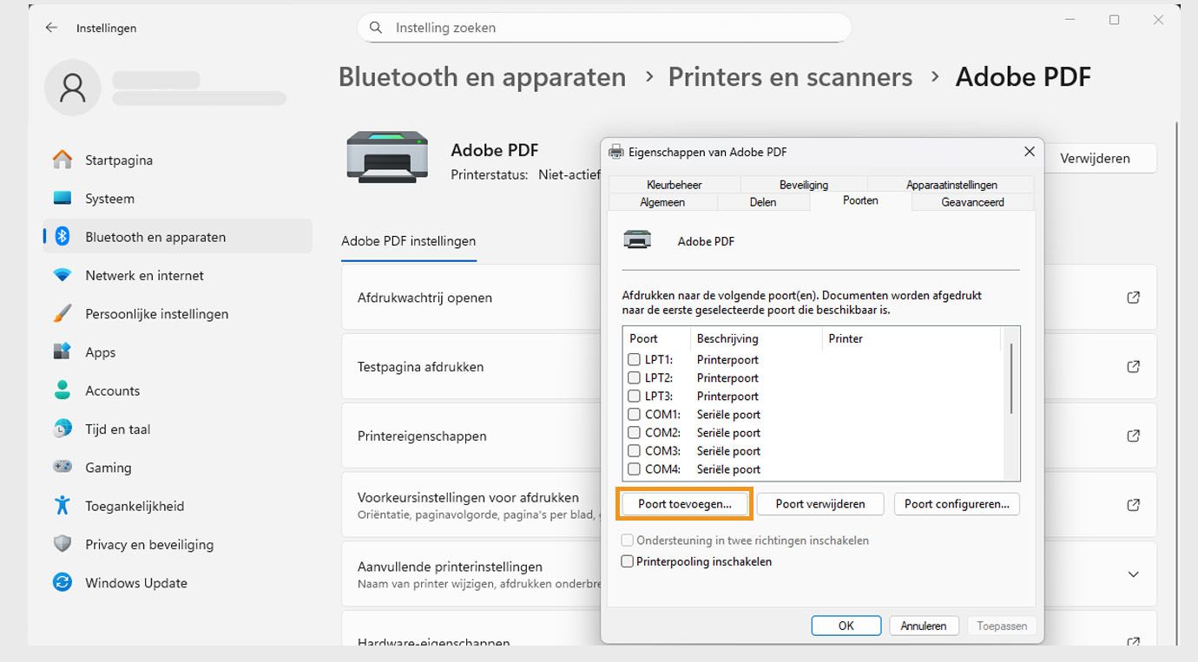
Task: Click the user account avatar icon
Action: [x=72, y=88]
